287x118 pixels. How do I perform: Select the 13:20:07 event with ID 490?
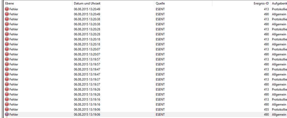coord(145,54)
